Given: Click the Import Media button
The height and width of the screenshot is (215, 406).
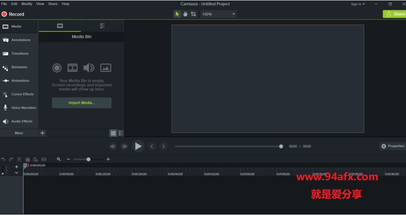Looking at the screenshot, I should pyautogui.click(x=81, y=103).
